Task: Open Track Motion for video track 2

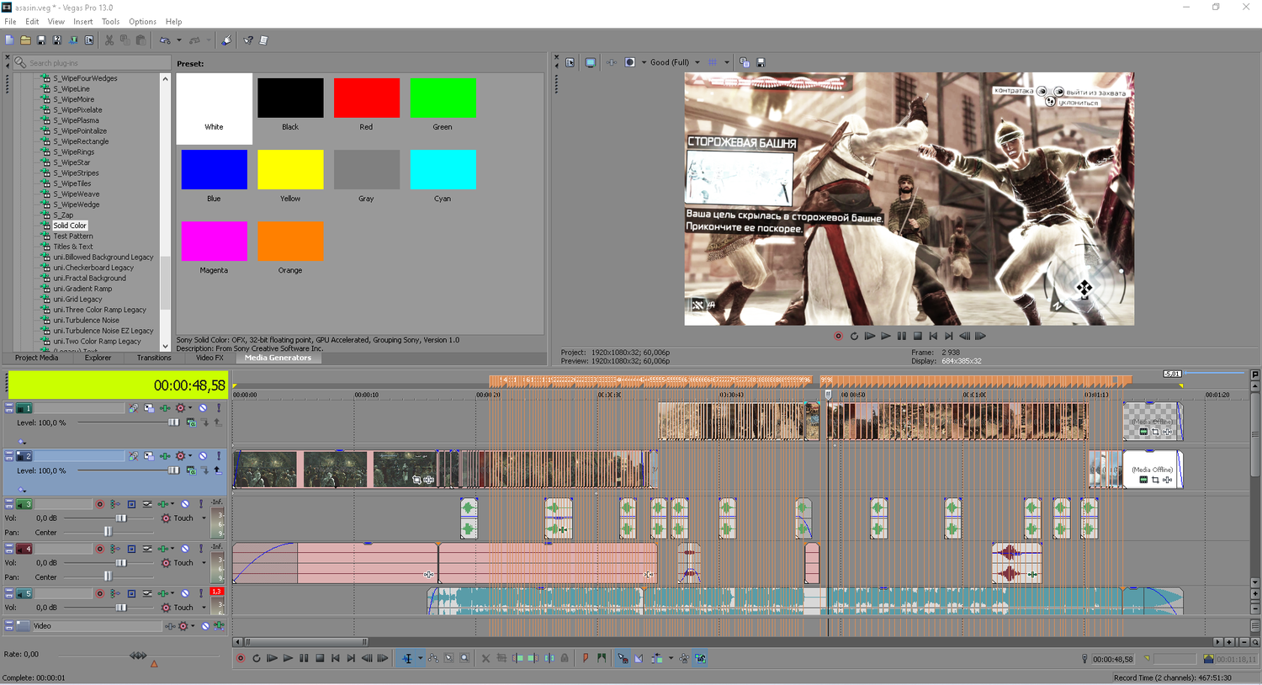Action: click(x=149, y=456)
